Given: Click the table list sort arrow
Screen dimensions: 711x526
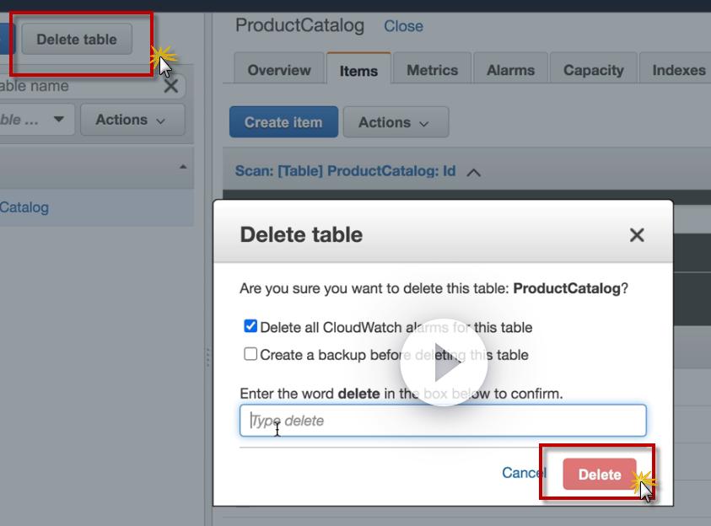Looking at the screenshot, I should tap(183, 168).
